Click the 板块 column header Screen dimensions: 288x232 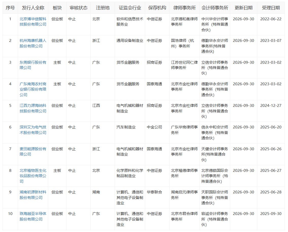point(57,8)
